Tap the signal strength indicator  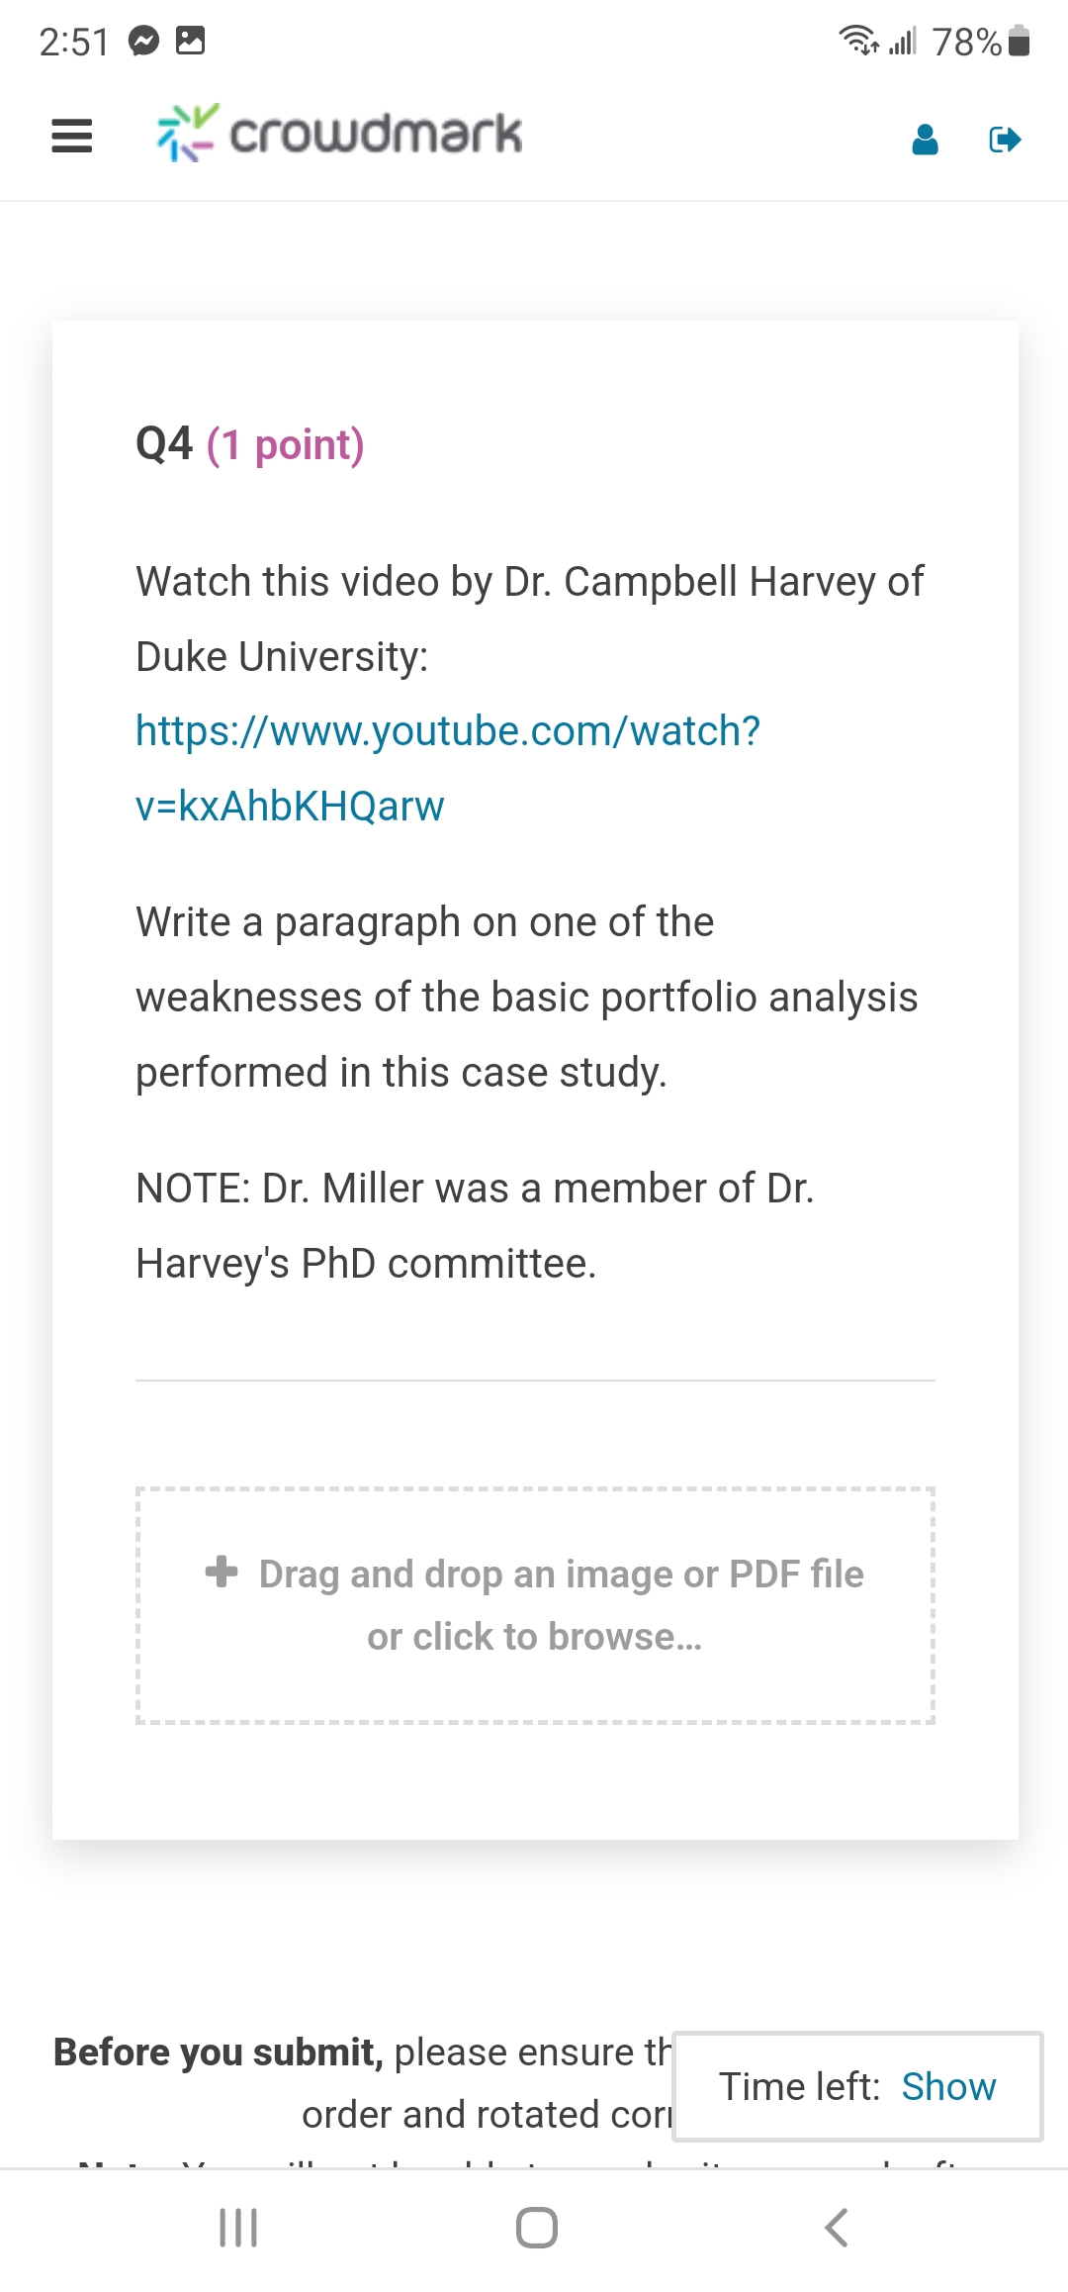coord(903,42)
